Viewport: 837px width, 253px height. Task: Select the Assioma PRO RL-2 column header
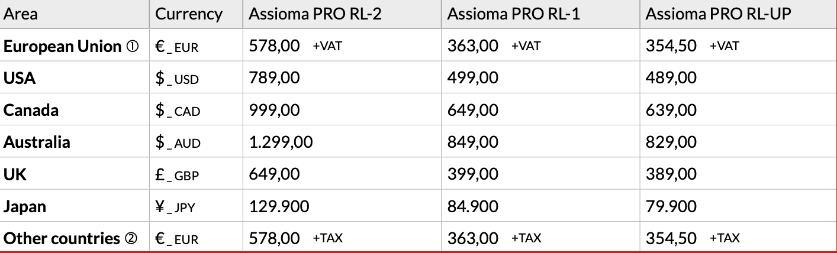click(x=315, y=14)
